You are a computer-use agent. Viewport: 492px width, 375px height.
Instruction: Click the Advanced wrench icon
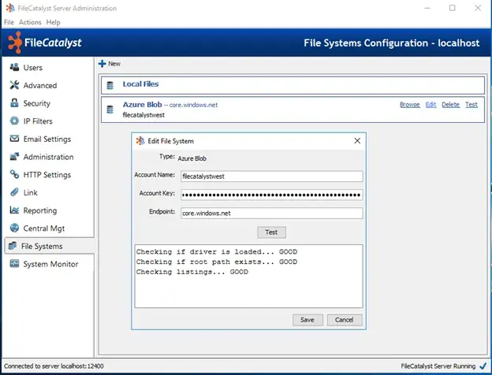14,85
